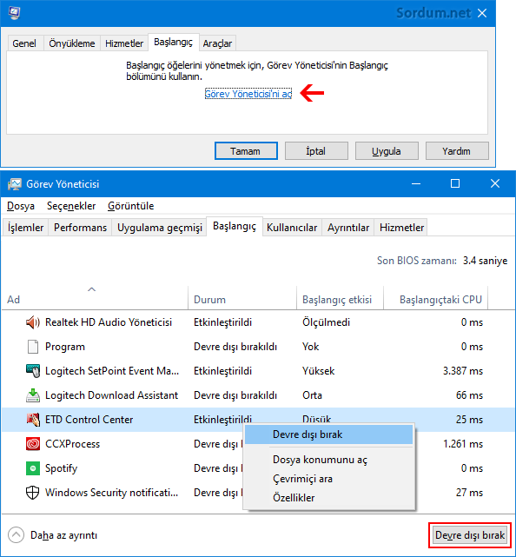Open the Uygulama geçmişi tab
Viewport: 516px width, 557px height.
tap(160, 228)
